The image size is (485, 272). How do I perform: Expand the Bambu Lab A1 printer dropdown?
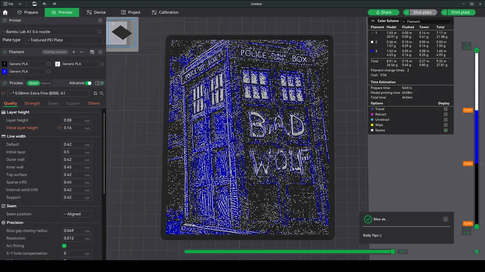(49, 32)
